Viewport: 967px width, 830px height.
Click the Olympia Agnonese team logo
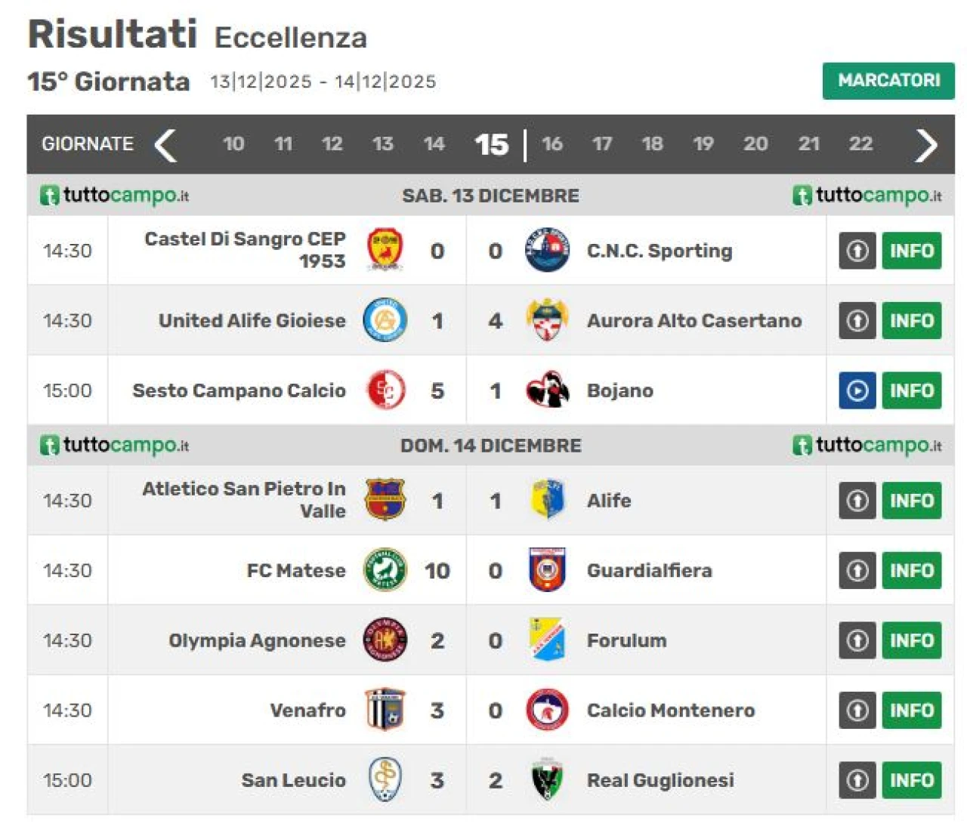tap(385, 640)
